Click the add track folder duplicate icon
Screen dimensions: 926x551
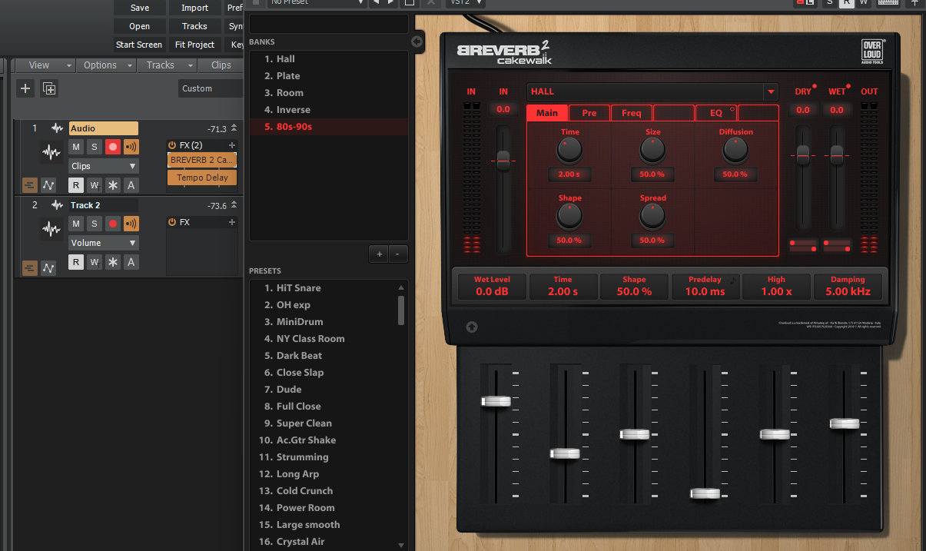pos(49,88)
